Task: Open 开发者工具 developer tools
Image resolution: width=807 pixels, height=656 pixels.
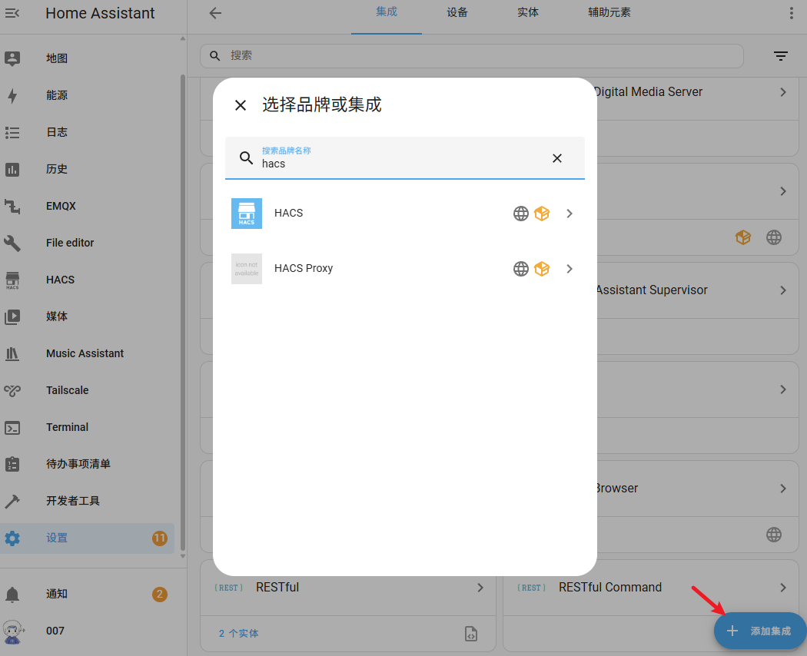Action: 72,501
